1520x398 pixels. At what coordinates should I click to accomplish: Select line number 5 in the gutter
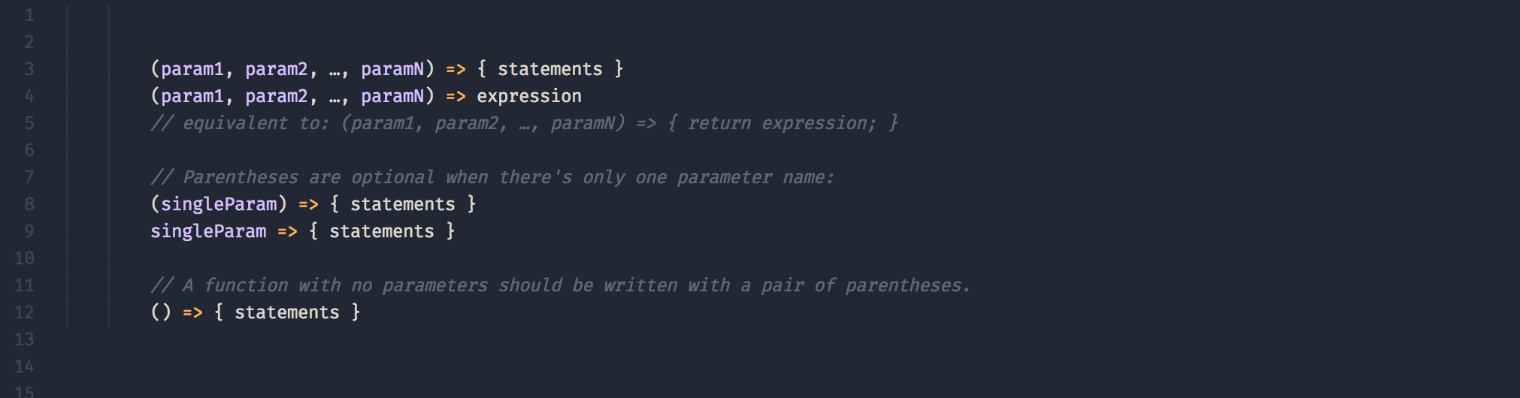[x=29, y=123]
